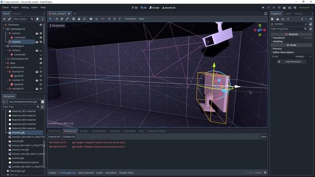Viewport: 315px width, 177px height.
Task: Clear the debugger errors list
Action: (263, 137)
